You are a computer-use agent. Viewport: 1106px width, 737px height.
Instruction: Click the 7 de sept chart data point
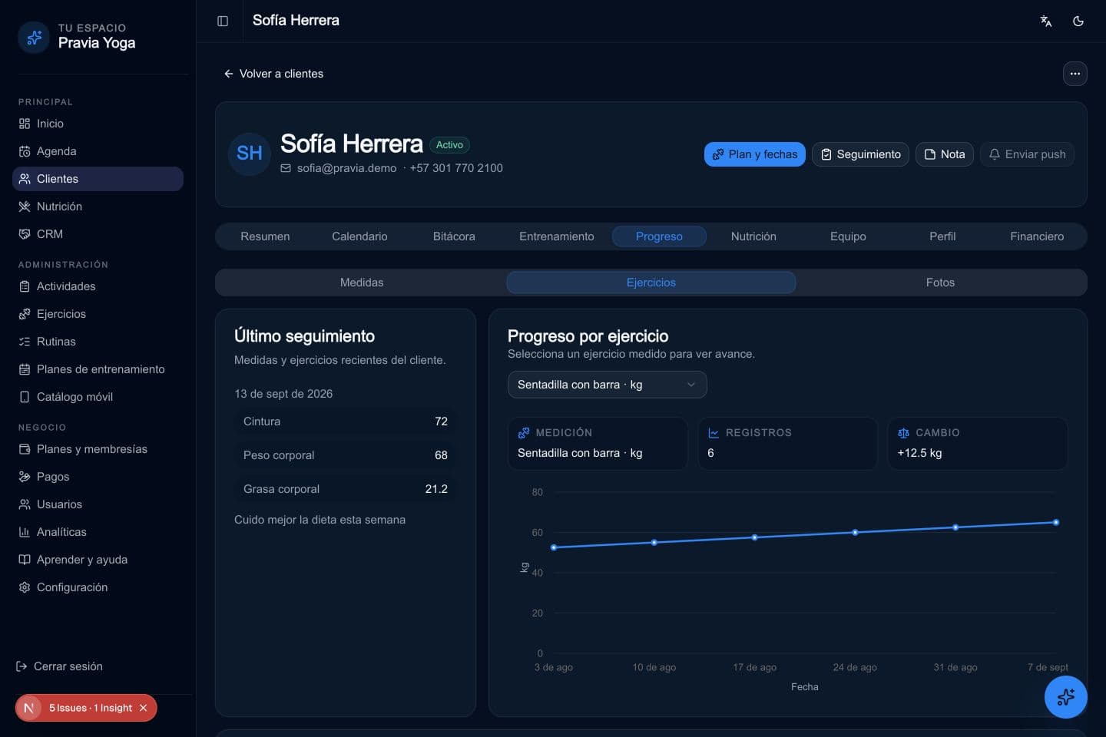click(1056, 522)
